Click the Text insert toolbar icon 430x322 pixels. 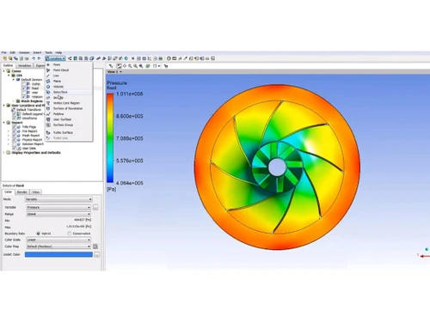pyautogui.click(x=98, y=58)
